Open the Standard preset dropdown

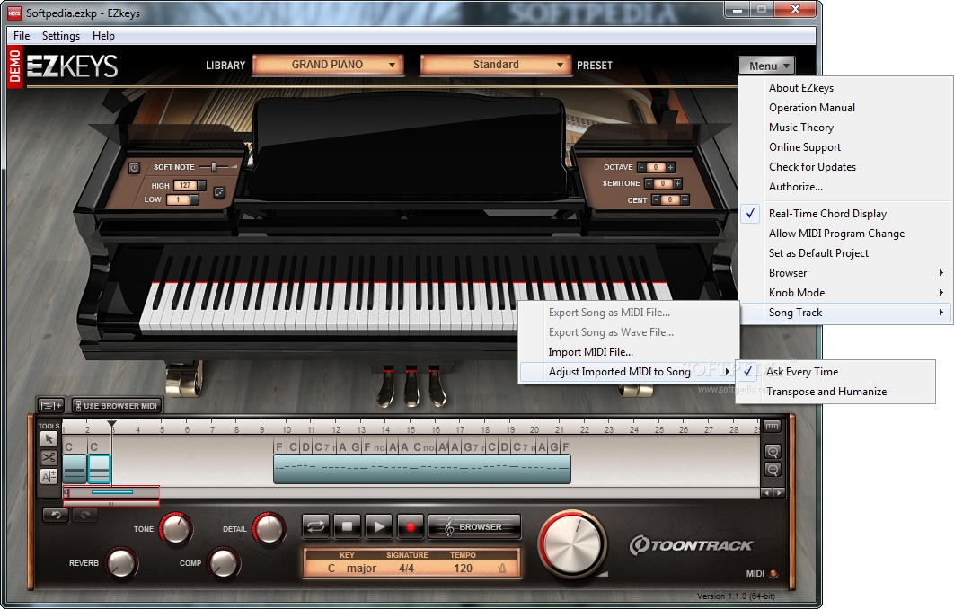click(495, 65)
